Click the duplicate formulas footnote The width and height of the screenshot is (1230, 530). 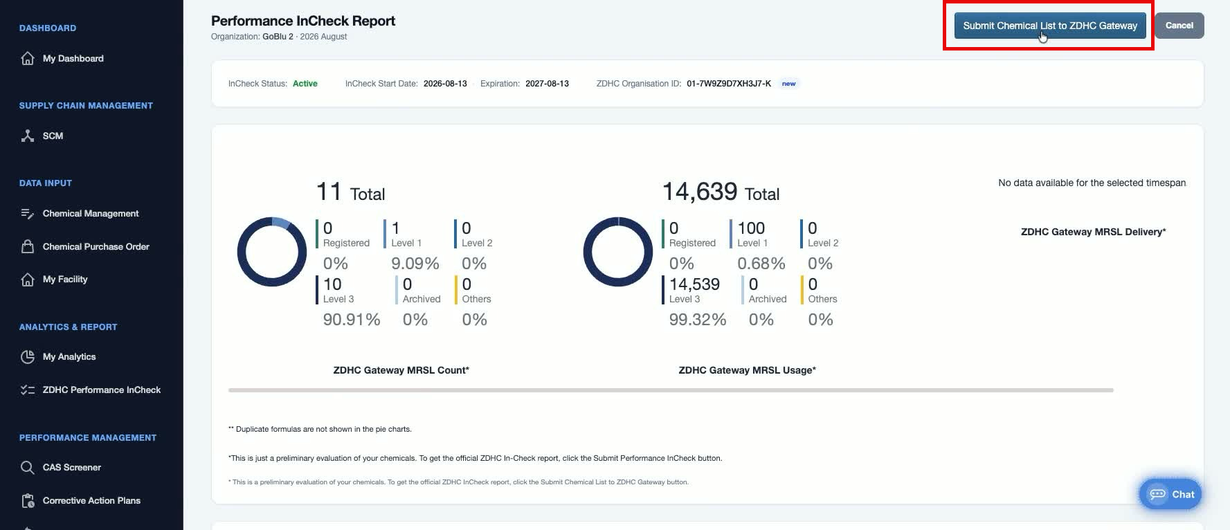tap(320, 429)
